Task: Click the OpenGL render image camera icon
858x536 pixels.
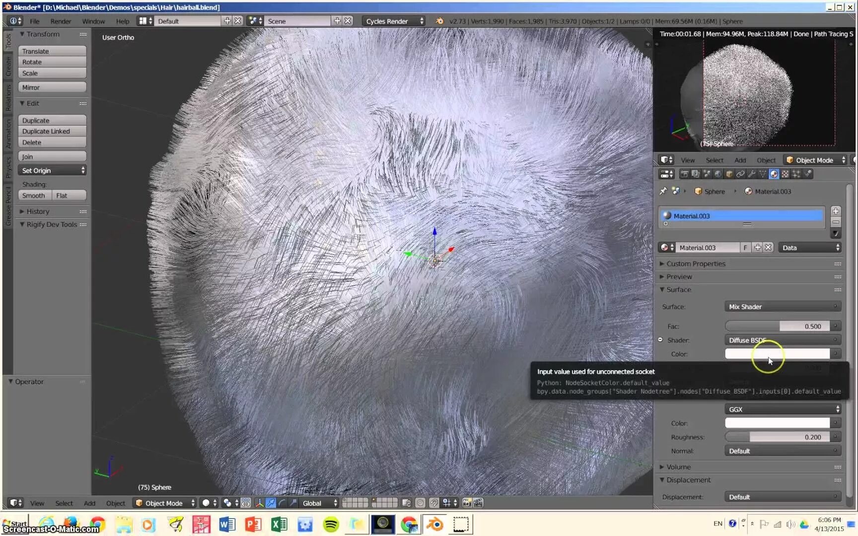Action: coord(467,503)
